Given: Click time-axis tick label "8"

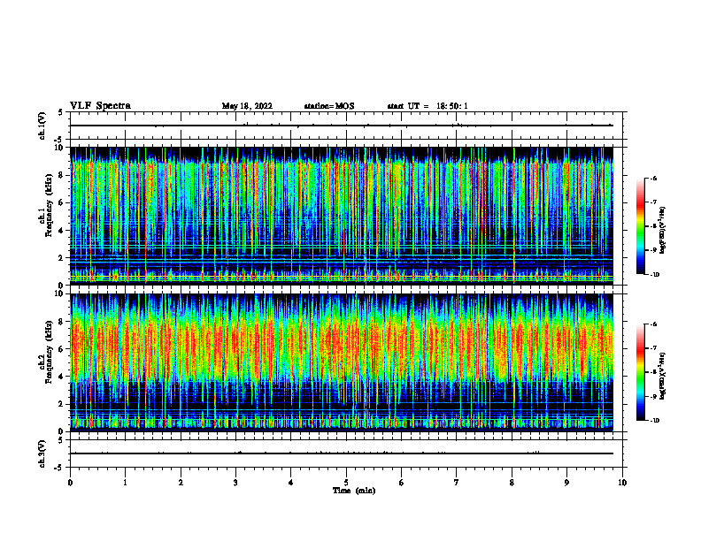Looking at the screenshot, I should point(512,483).
